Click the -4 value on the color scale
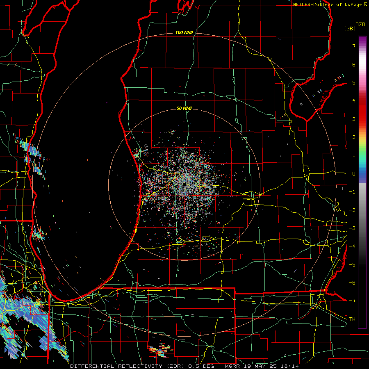369x369 pixels. (352, 246)
